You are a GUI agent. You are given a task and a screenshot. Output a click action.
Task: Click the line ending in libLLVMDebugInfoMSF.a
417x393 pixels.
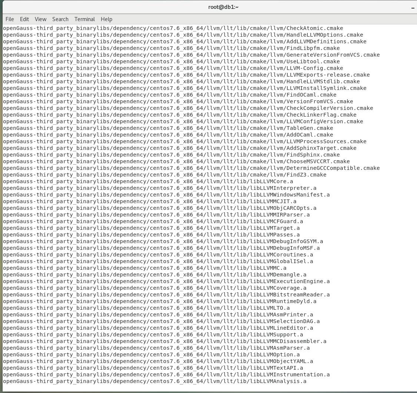[162, 248]
